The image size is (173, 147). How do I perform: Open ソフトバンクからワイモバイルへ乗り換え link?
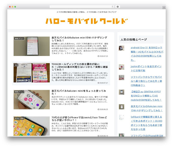146,81
